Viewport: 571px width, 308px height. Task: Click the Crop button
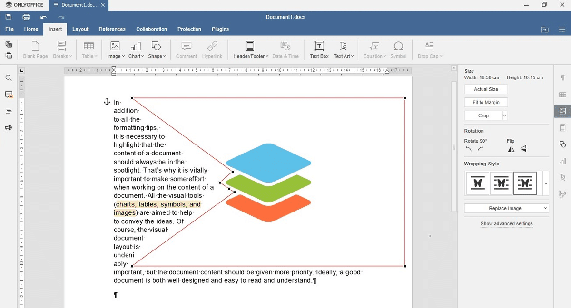click(x=483, y=115)
